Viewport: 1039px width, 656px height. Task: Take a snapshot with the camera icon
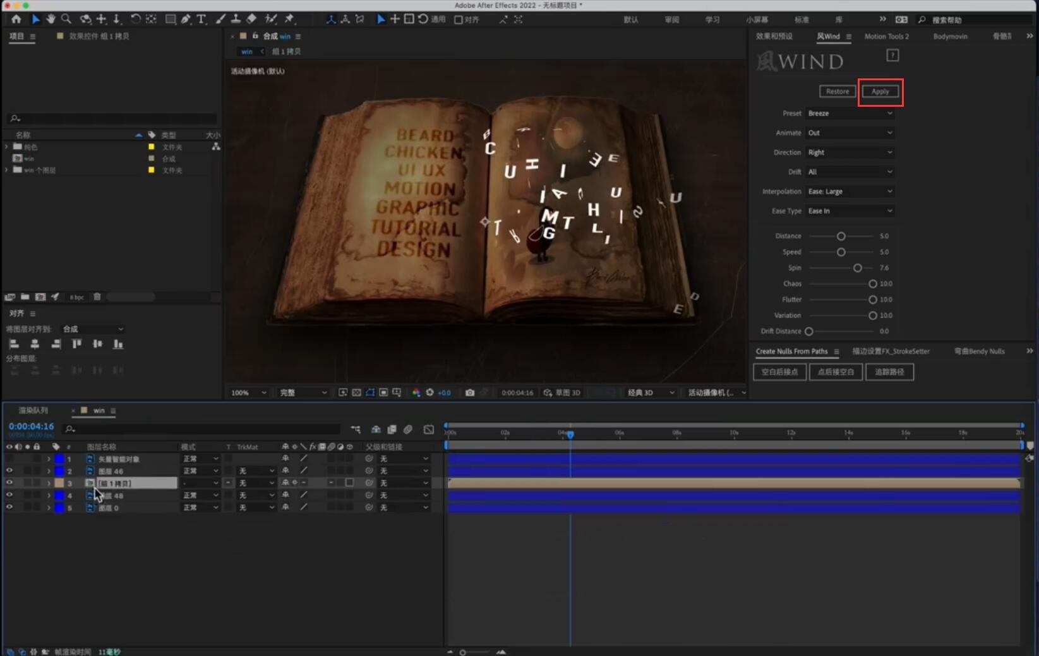(x=470, y=392)
